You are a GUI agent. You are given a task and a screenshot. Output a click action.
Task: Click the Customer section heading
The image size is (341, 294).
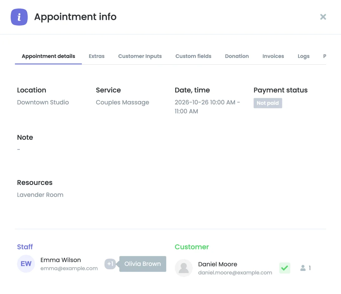pyautogui.click(x=192, y=247)
